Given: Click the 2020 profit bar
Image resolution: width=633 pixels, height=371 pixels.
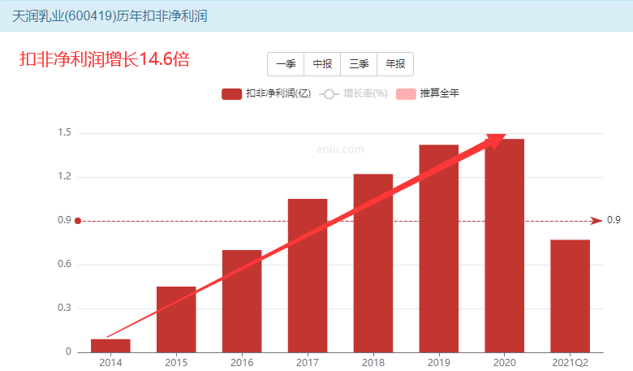Looking at the screenshot, I should click(505, 246).
